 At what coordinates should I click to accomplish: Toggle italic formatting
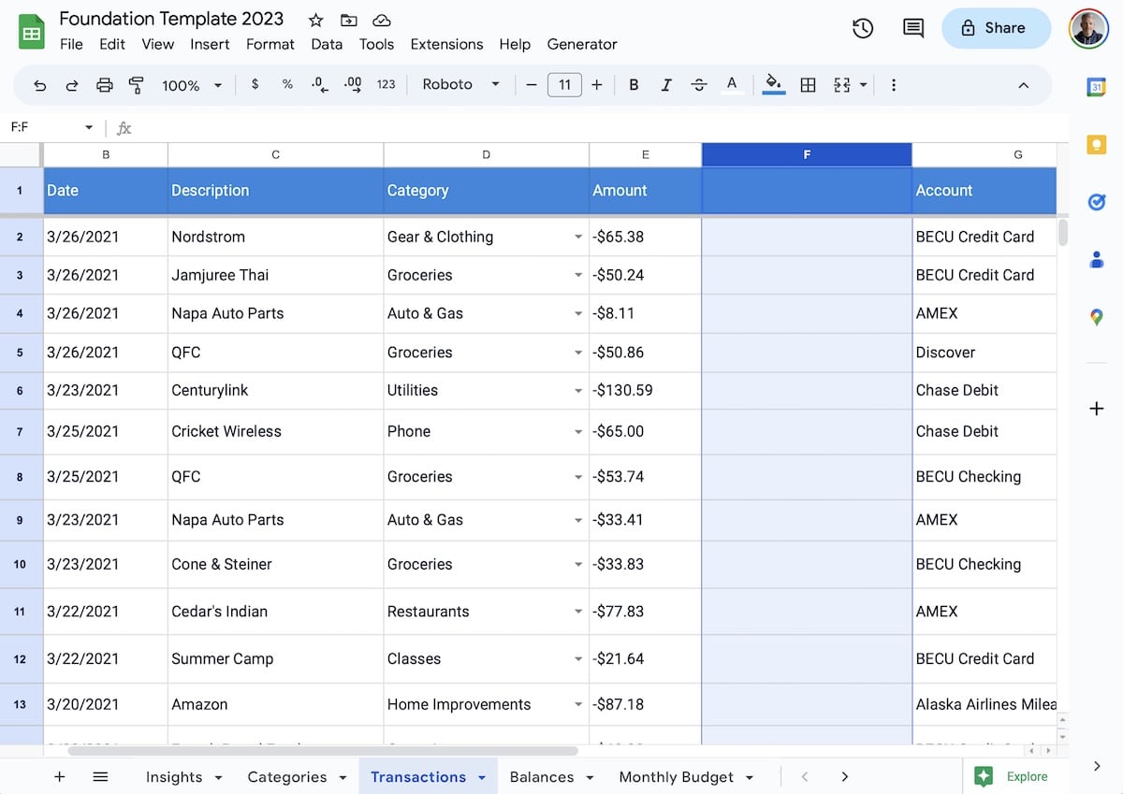(666, 85)
